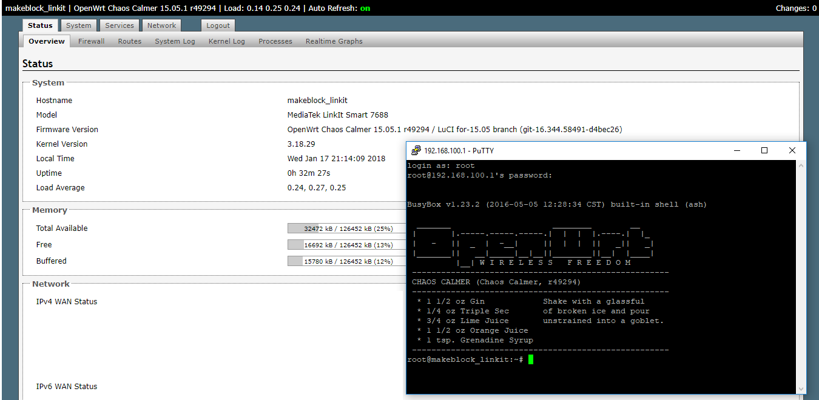This screenshot has height=400, width=819.
Task: Click the root@192.168.100.1's password line
Action: [x=480, y=175]
